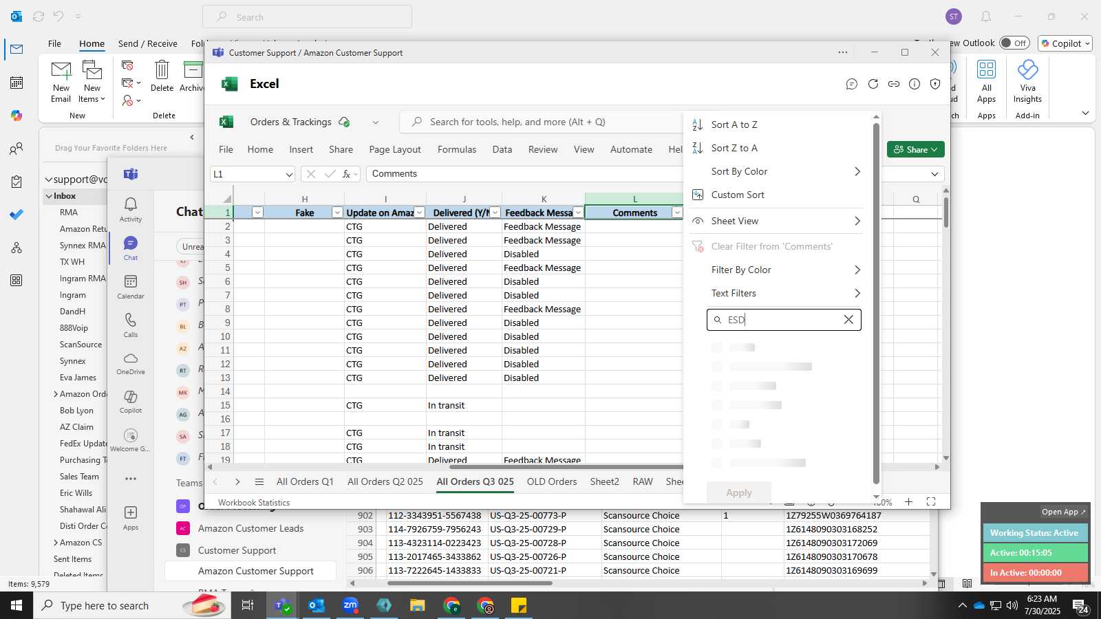Click the Excel refresh icon

pyautogui.click(x=873, y=84)
